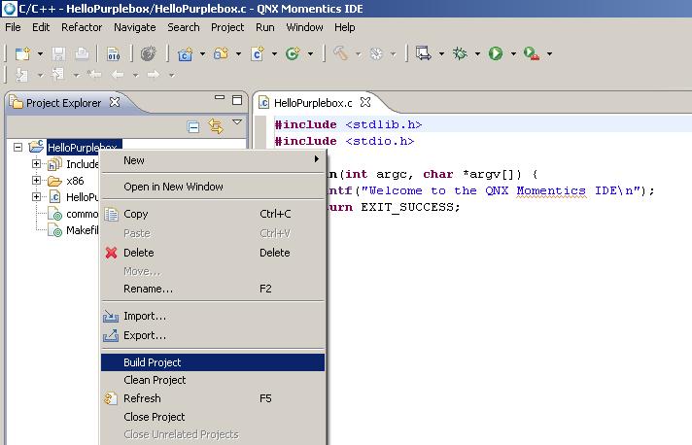Select the HelloPurplebox.c editor tab
692x445 pixels.
pyautogui.click(x=313, y=103)
